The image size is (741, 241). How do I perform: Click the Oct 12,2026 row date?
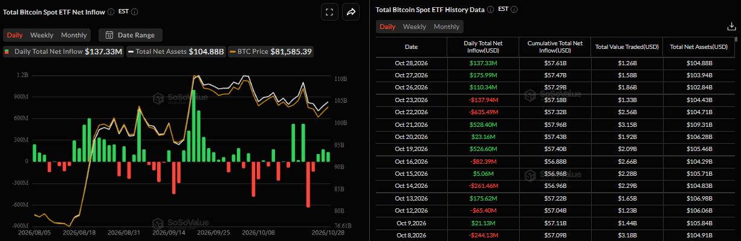click(x=411, y=210)
